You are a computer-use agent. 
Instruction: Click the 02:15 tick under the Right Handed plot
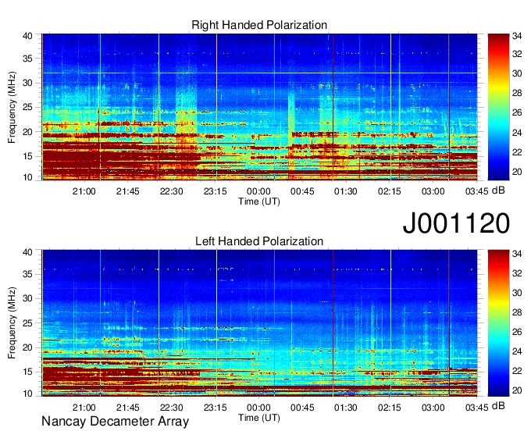click(390, 191)
